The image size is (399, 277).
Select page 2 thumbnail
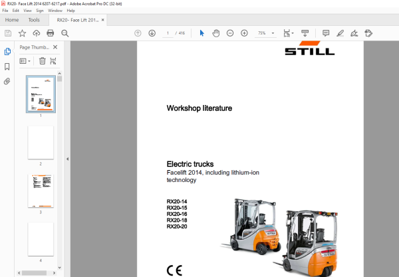(x=41, y=143)
